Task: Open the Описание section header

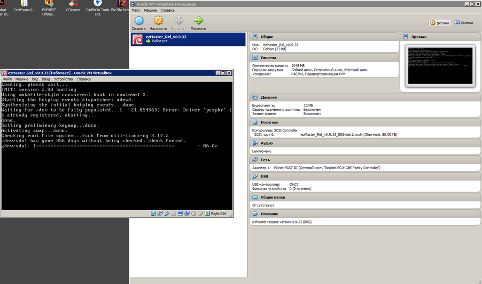Action: 365,214
